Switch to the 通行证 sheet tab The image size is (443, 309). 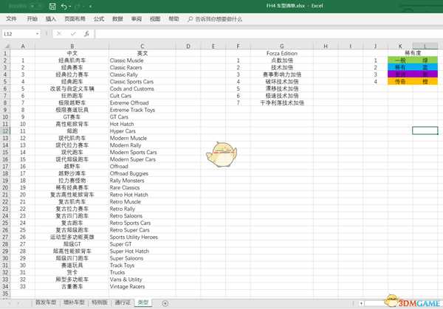point(123,302)
